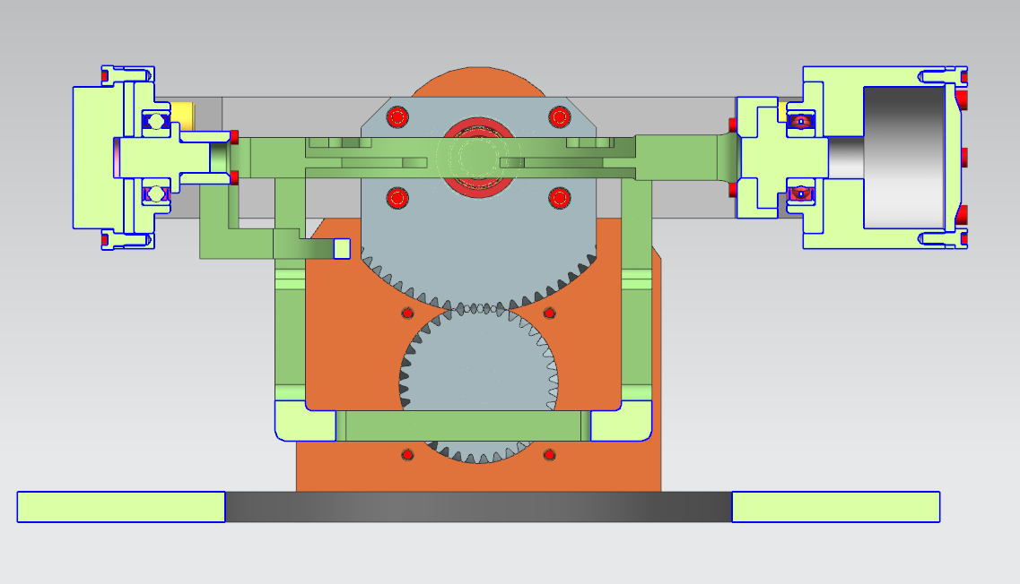Viewport: 1020px width, 584px height.
Task: Select the left light-green base section
Action: [x=121, y=507]
